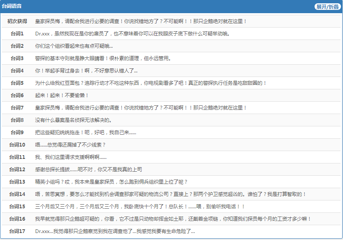The image size is (343, 240).
Task: Select the 台词13 label cell
Action: 17,182
